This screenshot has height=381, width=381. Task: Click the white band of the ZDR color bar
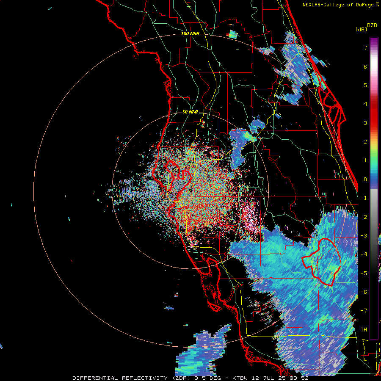(x=374, y=62)
